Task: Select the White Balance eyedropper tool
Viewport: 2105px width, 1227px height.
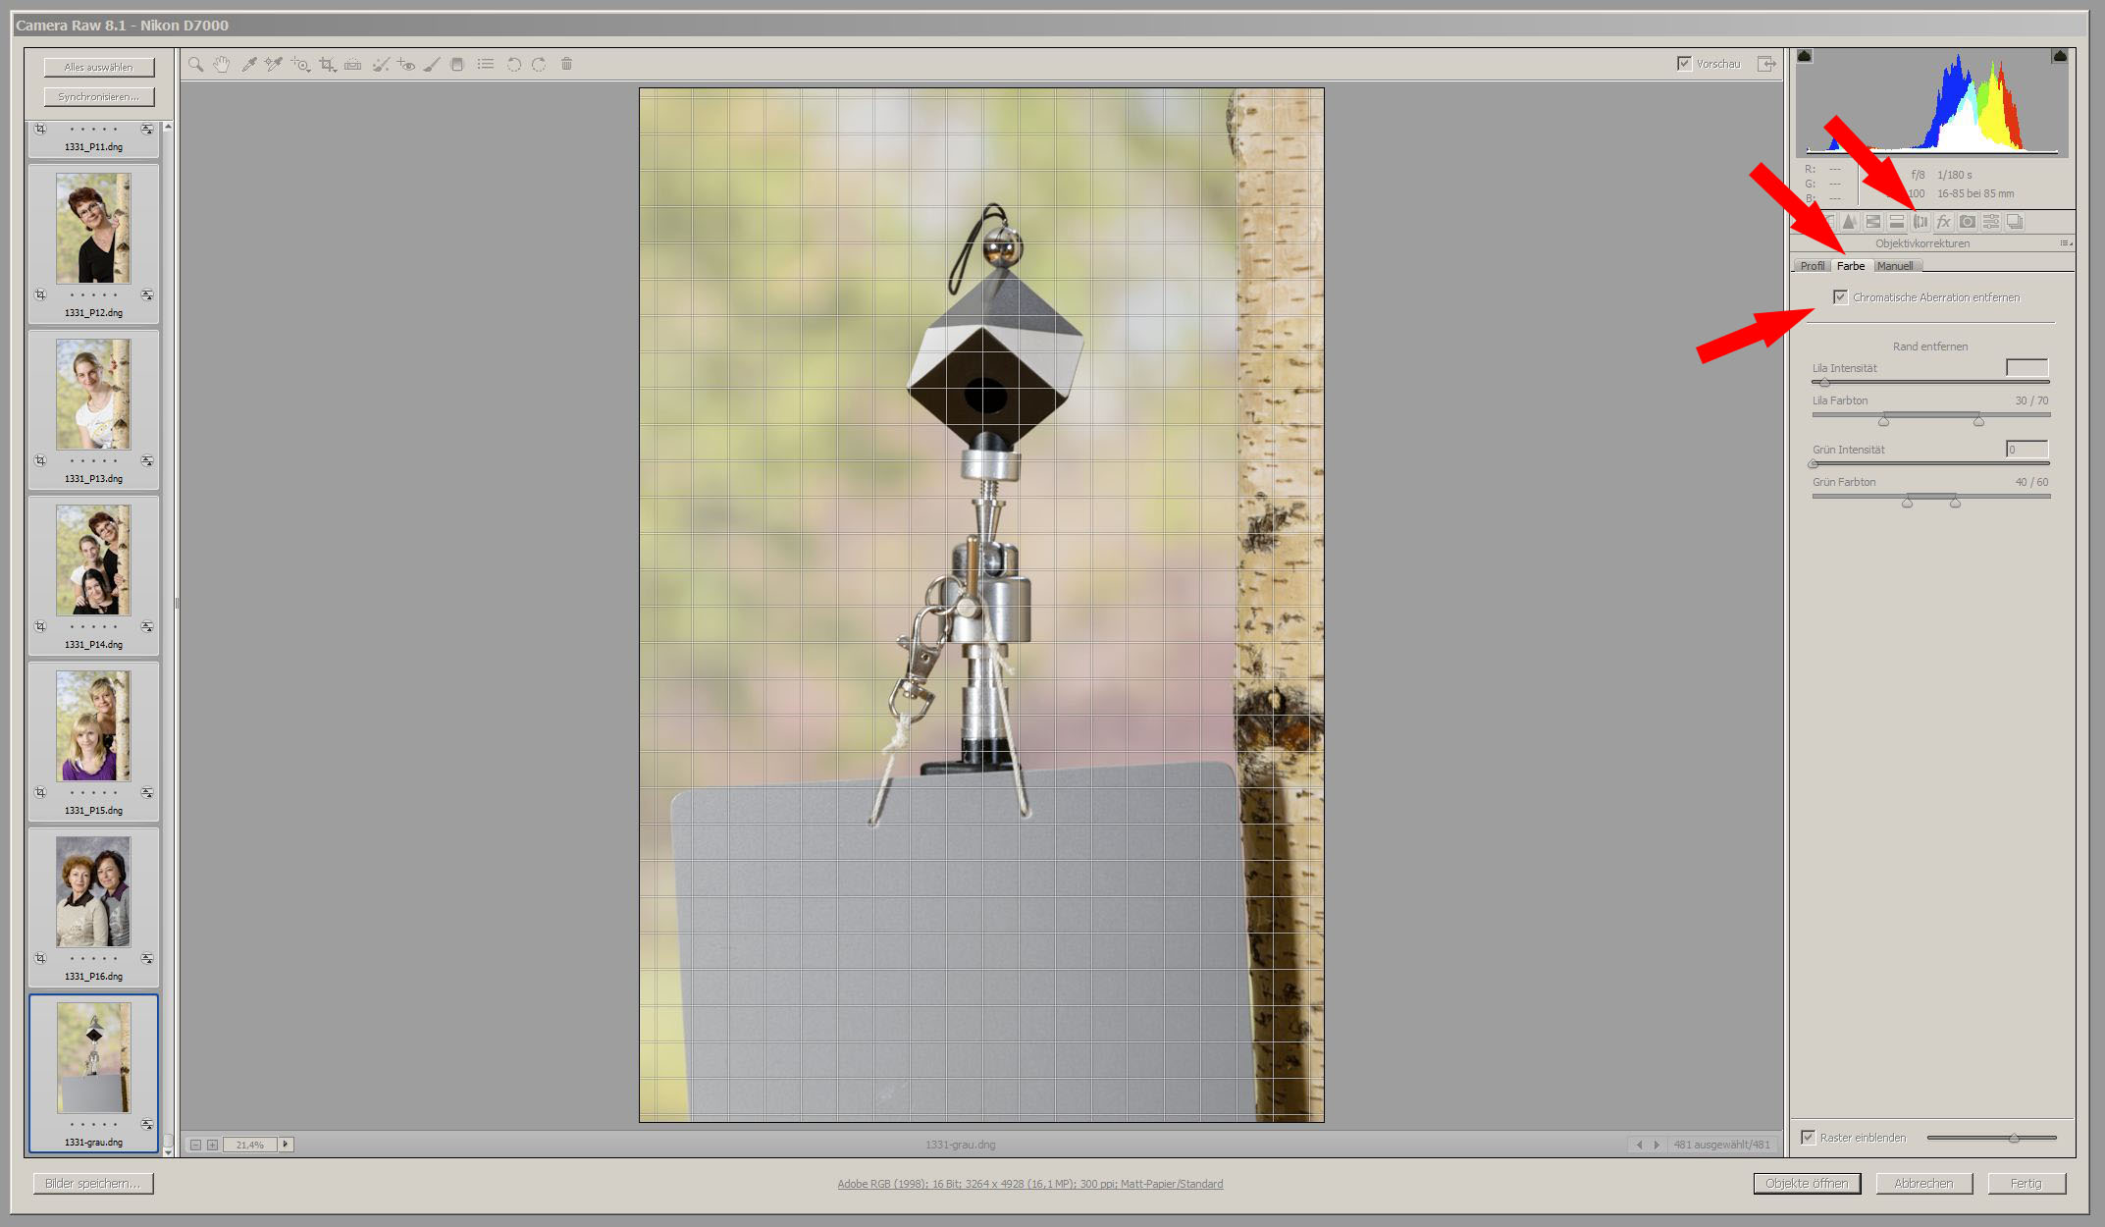Action: pos(248,65)
